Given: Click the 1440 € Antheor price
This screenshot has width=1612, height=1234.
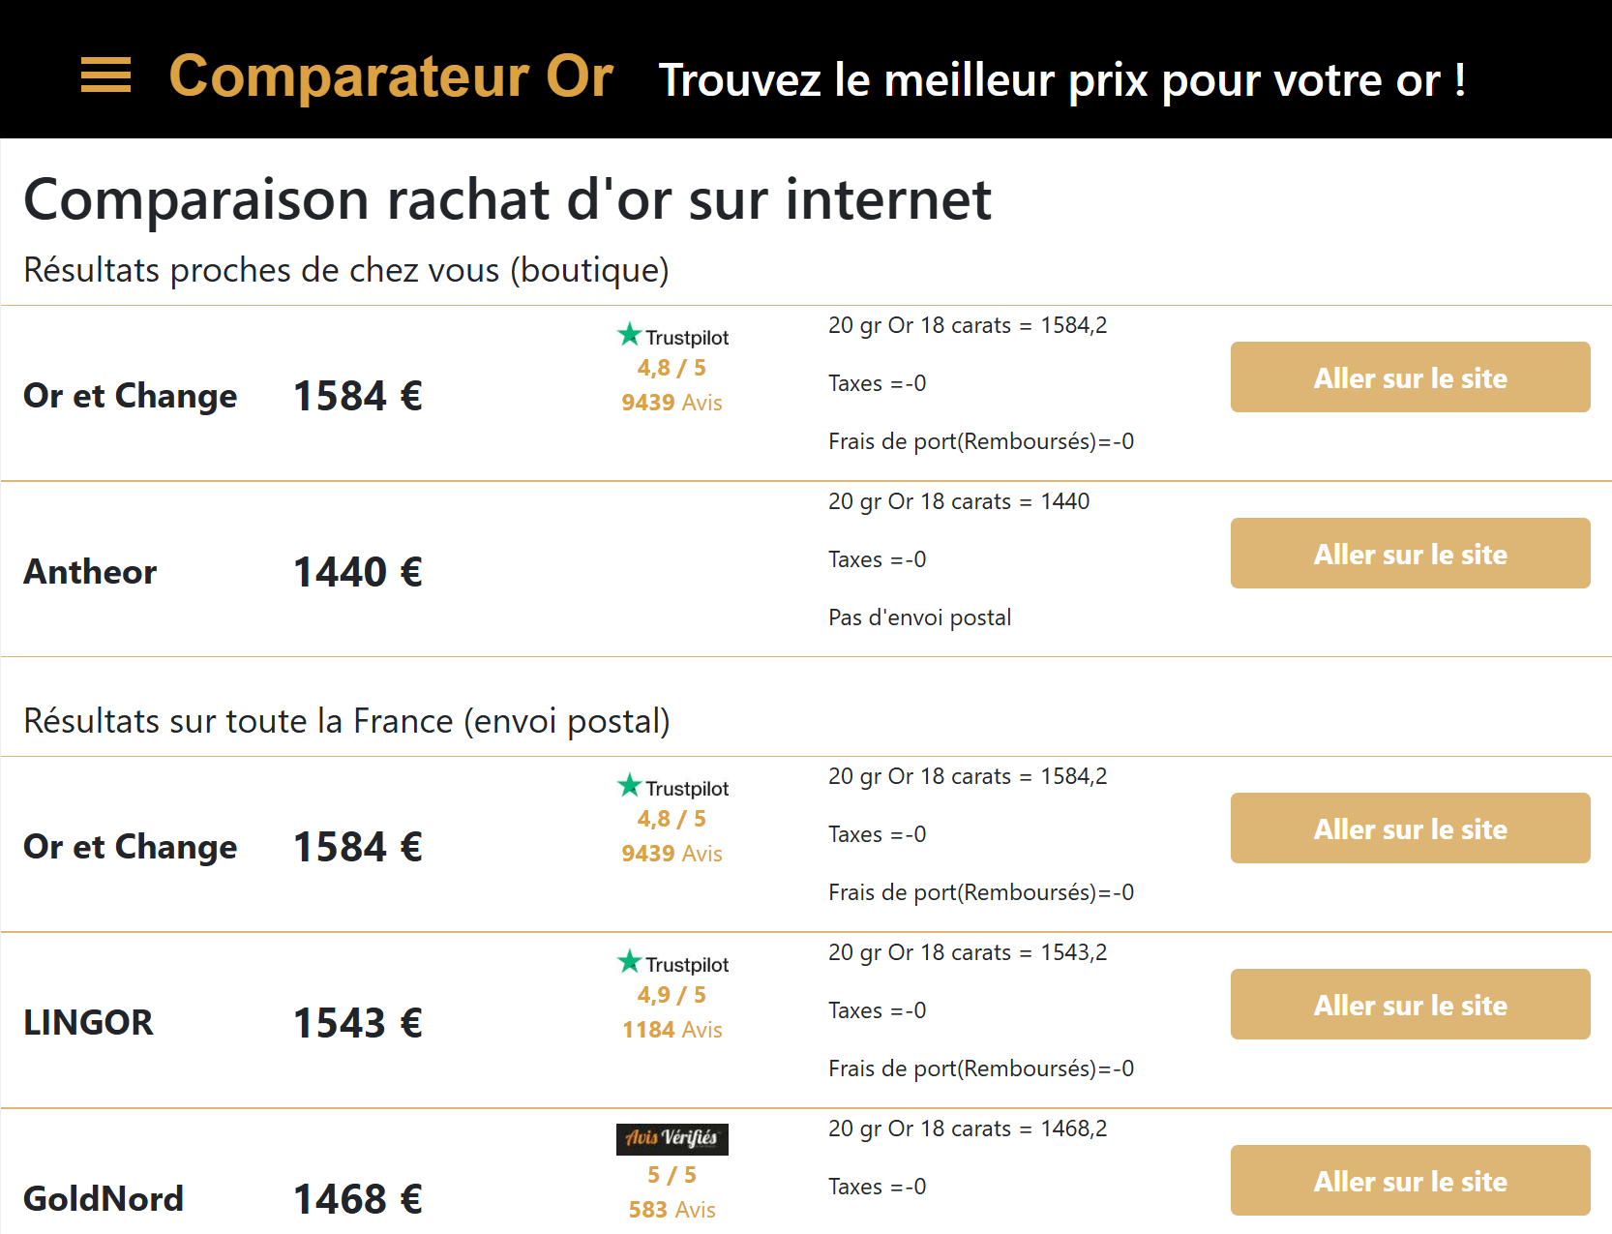Looking at the screenshot, I should [358, 572].
